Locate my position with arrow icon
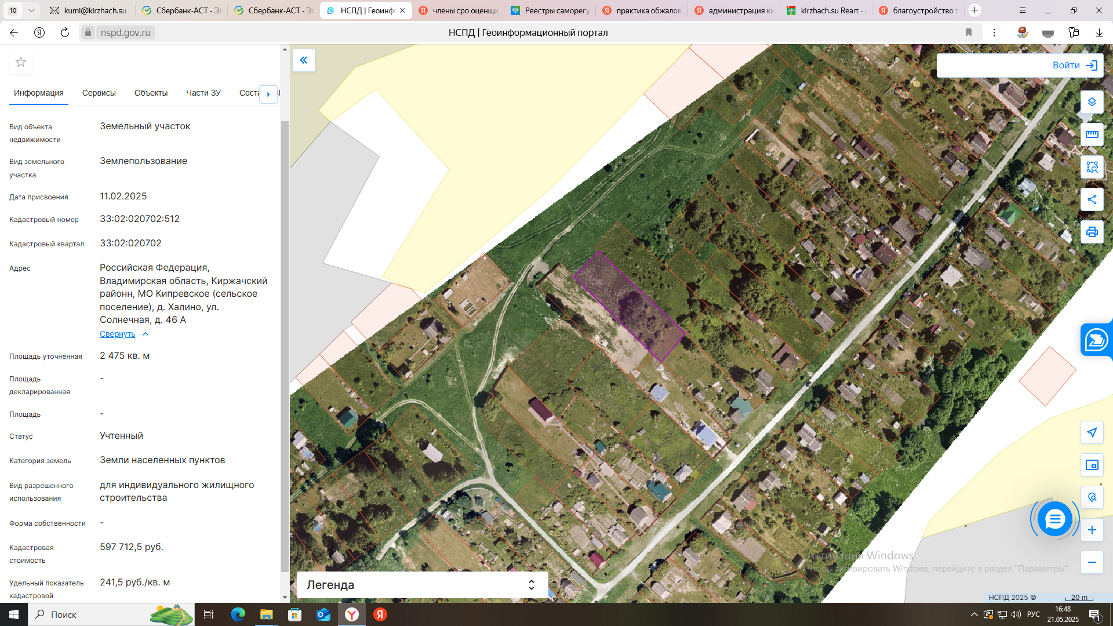The height and width of the screenshot is (626, 1113). 1092,432
